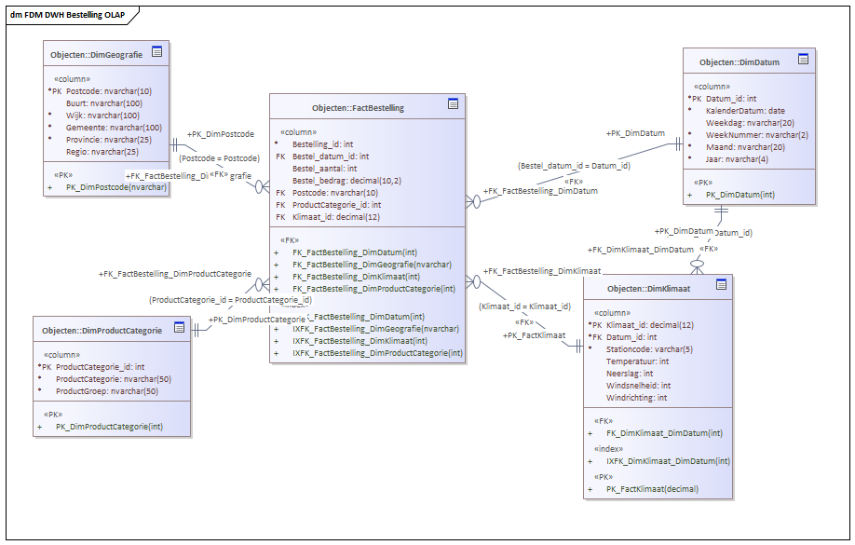Screen dimensions: 855x545
Task: Click 'PK_FactKlimaat(decimal)' constraint
Action: [652, 489]
